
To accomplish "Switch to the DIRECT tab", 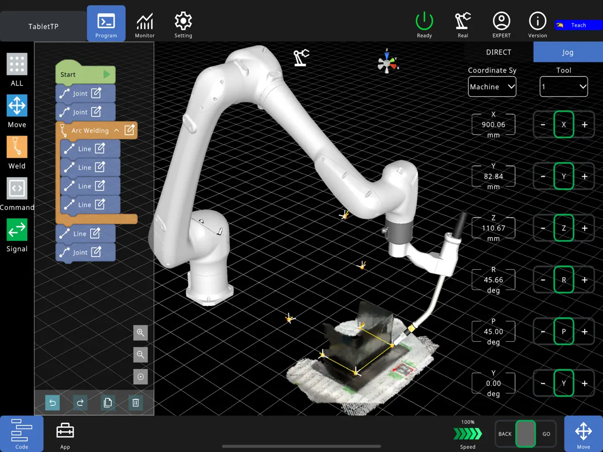I will coord(498,52).
